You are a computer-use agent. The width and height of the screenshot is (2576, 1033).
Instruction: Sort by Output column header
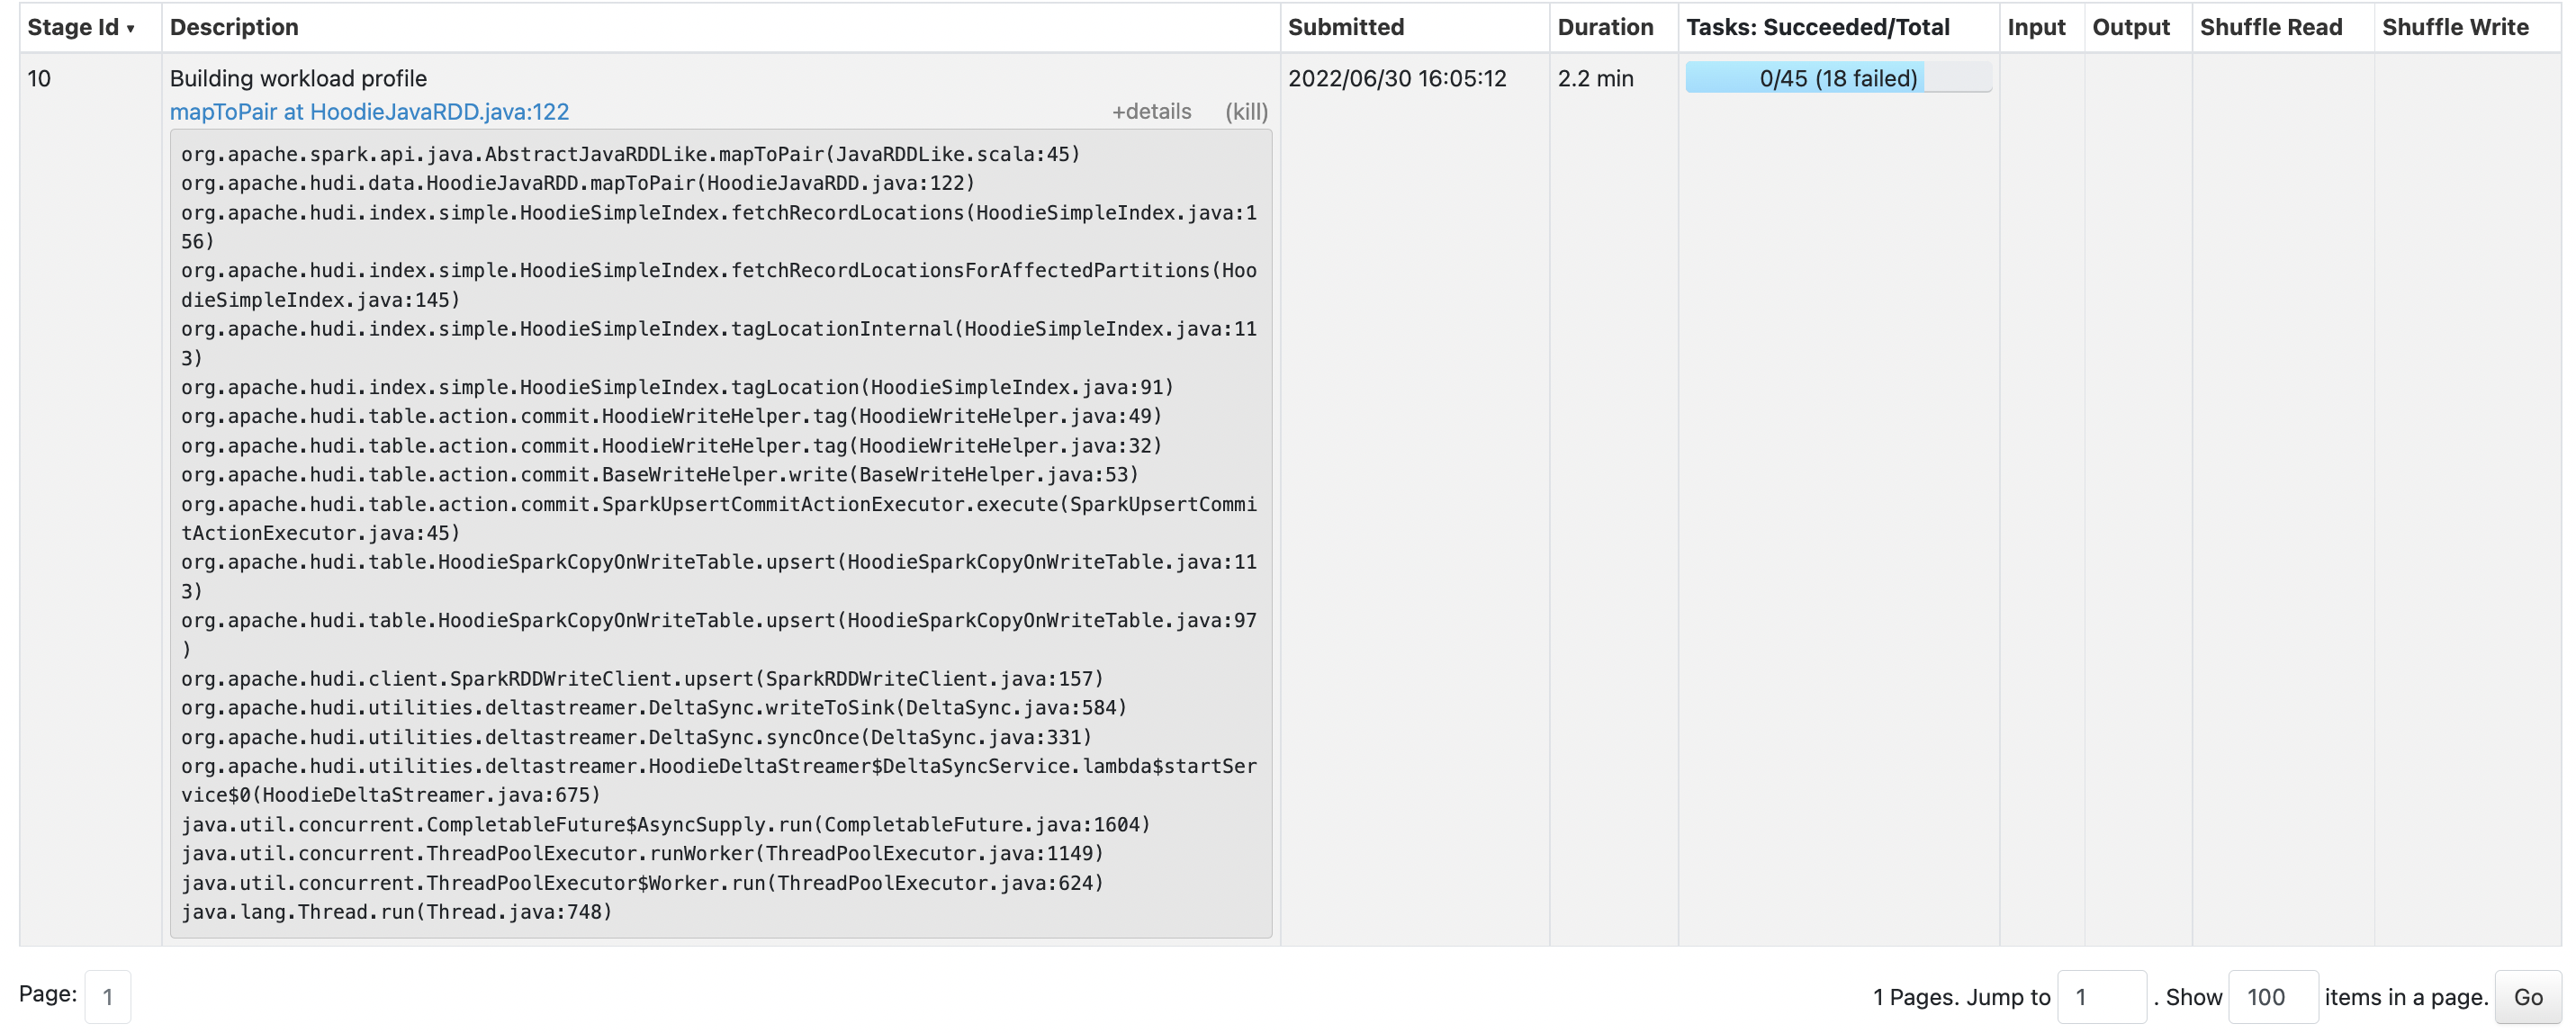coord(2130,27)
